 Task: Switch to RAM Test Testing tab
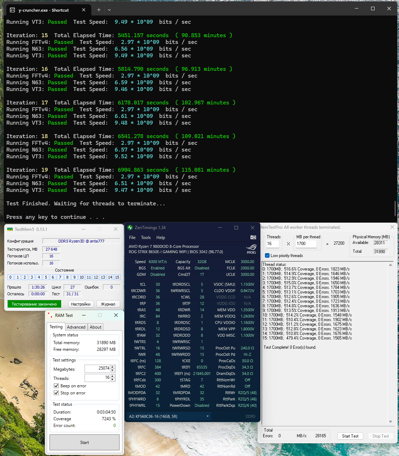[56, 327]
